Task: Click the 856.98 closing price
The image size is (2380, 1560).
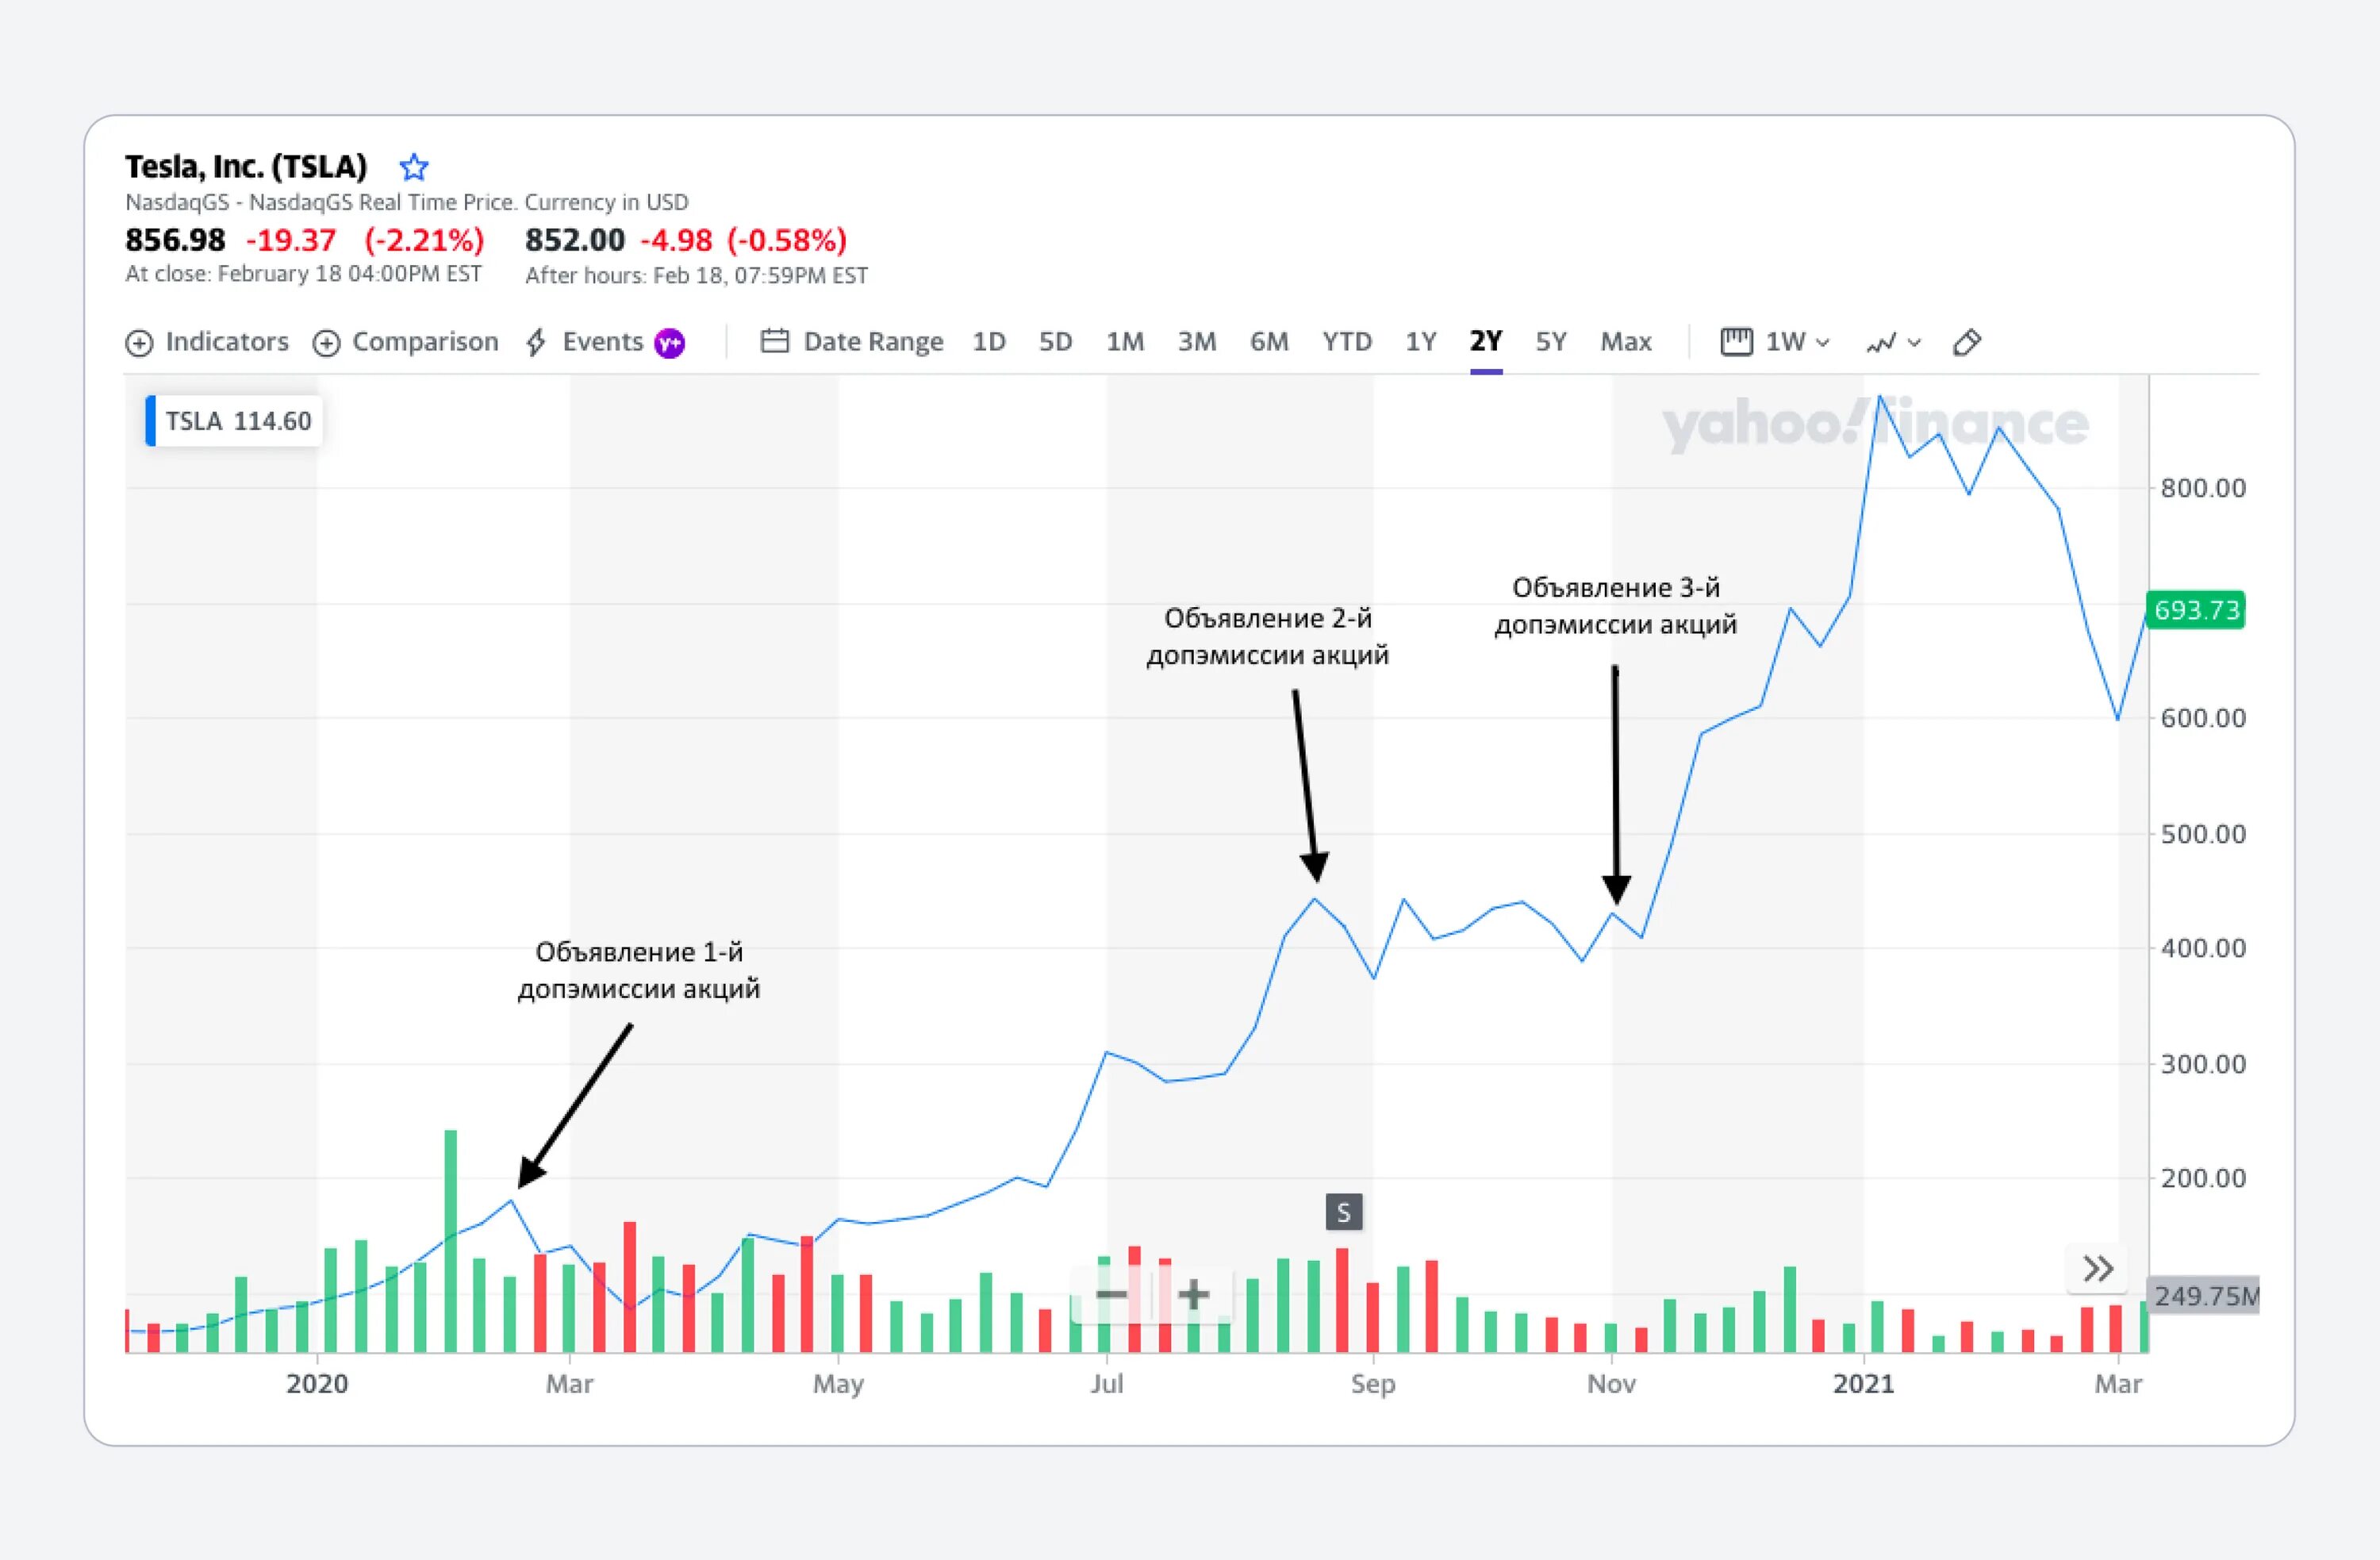Action: (x=175, y=240)
